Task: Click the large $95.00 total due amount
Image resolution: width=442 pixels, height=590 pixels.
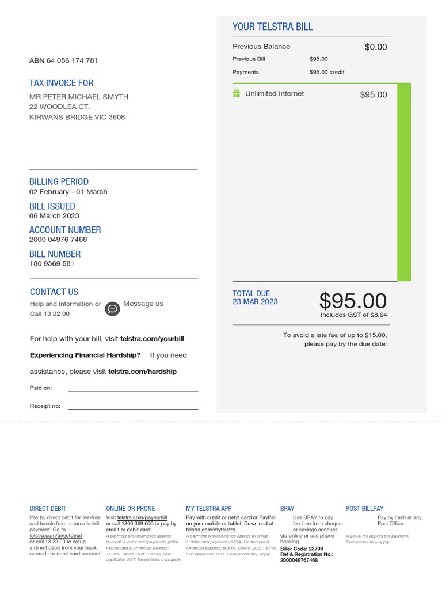Action: point(353,301)
